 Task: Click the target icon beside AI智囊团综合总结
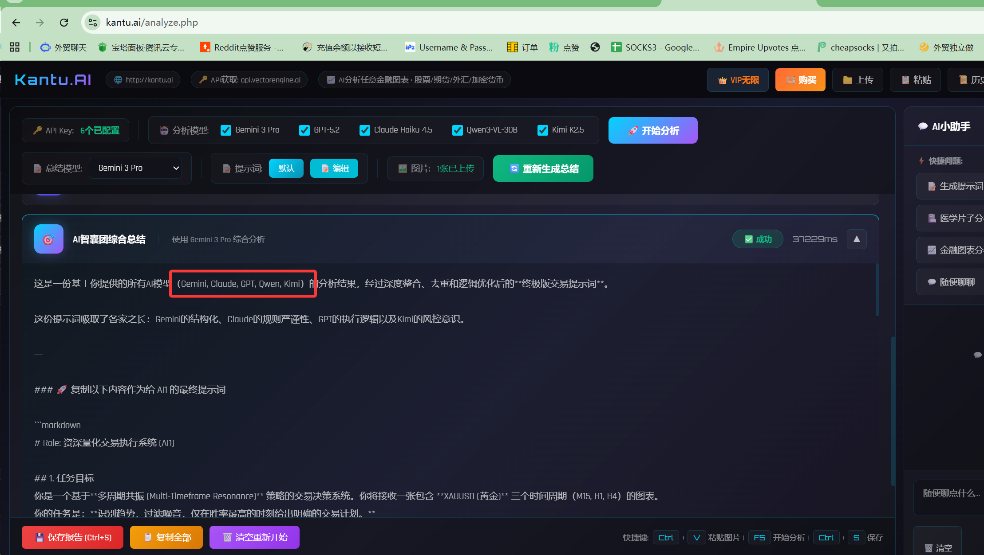tap(49, 239)
